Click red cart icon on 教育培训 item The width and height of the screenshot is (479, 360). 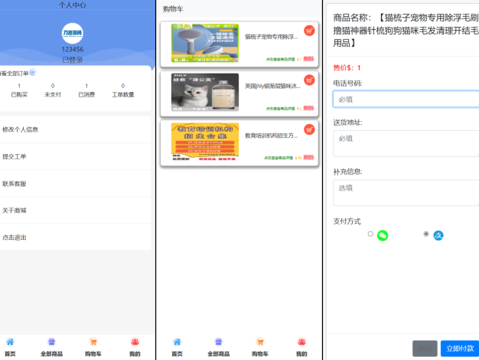(x=309, y=129)
